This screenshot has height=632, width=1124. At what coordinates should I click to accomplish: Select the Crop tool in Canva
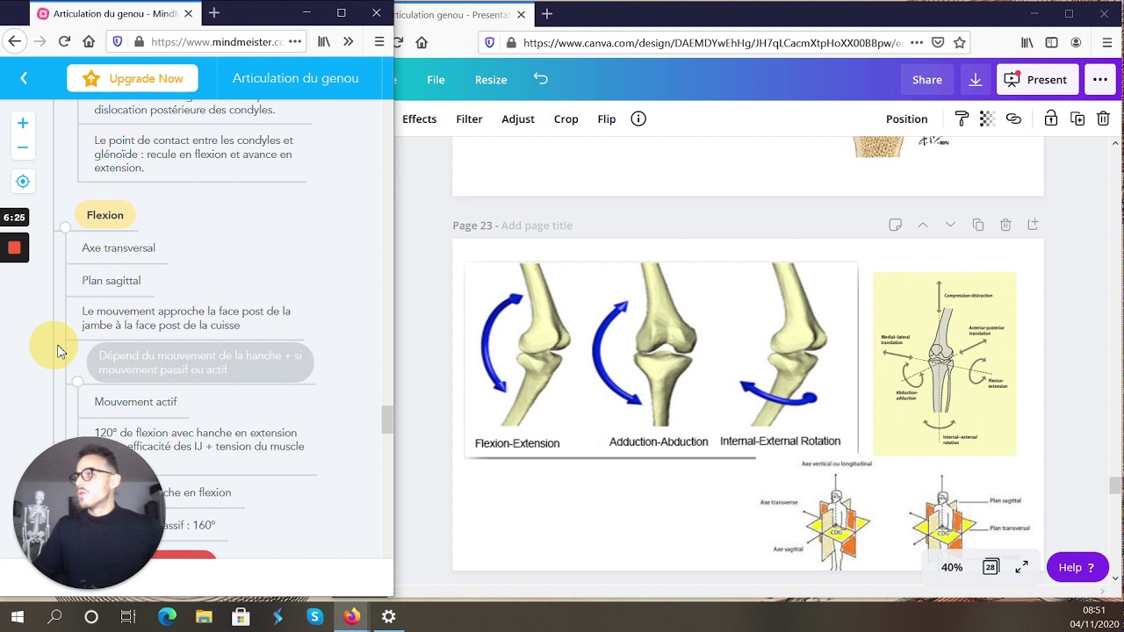pos(566,118)
